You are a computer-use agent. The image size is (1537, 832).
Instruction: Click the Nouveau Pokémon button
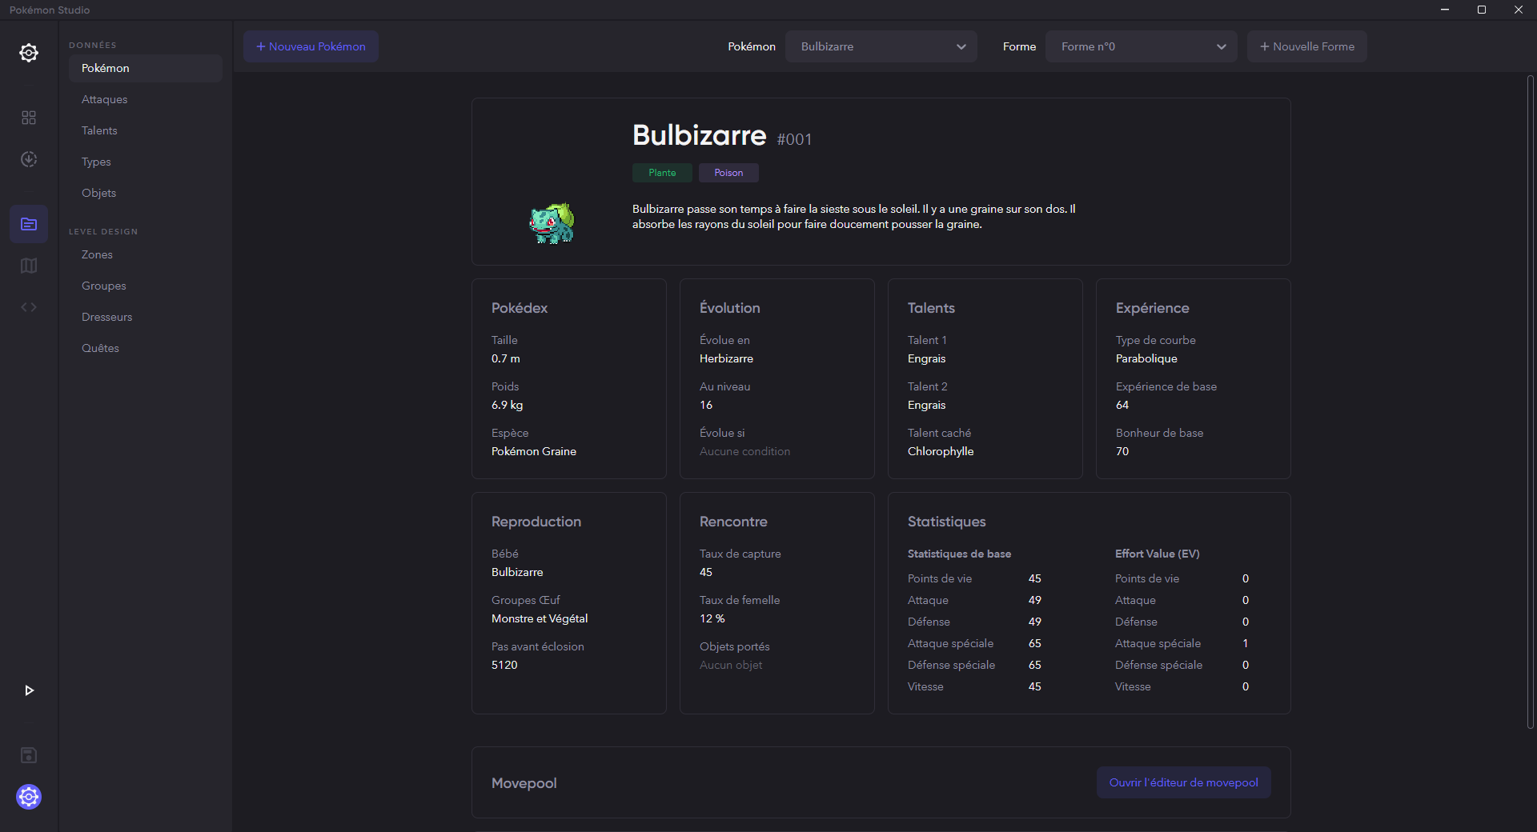pyautogui.click(x=311, y=46)
